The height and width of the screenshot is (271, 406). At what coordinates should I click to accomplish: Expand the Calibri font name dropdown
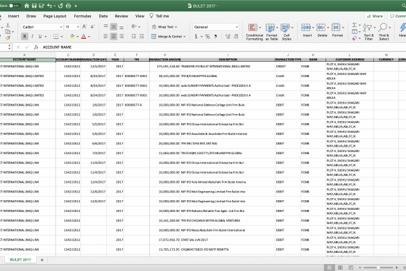tap(61, 27)
